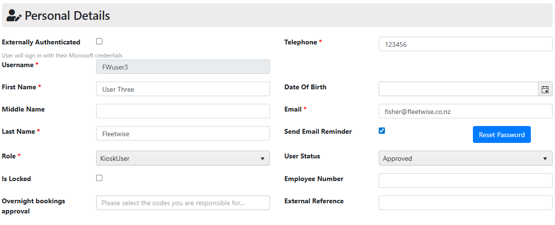Viewport: 555px width, 225px height.
Task: Click the Telephone input field
Action: [466, 44]
